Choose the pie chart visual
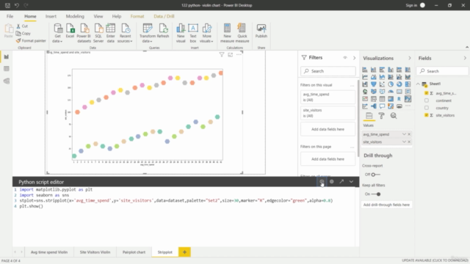 point(391,84)
